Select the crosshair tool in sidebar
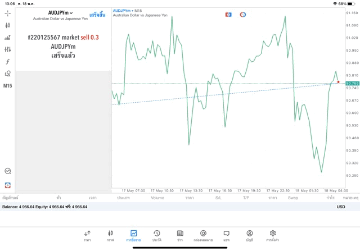 (7, 13)
